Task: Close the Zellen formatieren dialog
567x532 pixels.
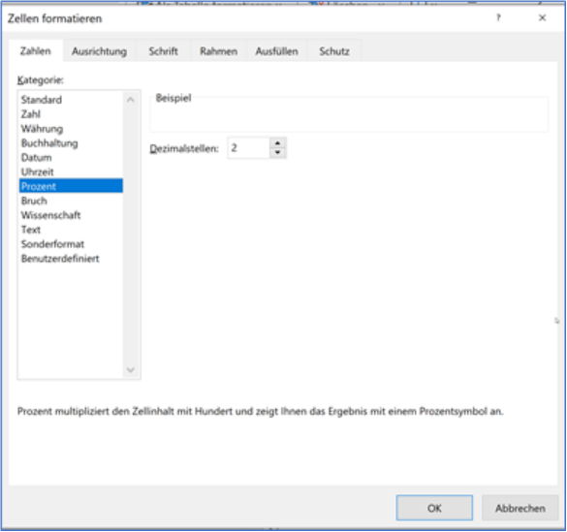Action: pyautogui.click(x=542, y=17)
